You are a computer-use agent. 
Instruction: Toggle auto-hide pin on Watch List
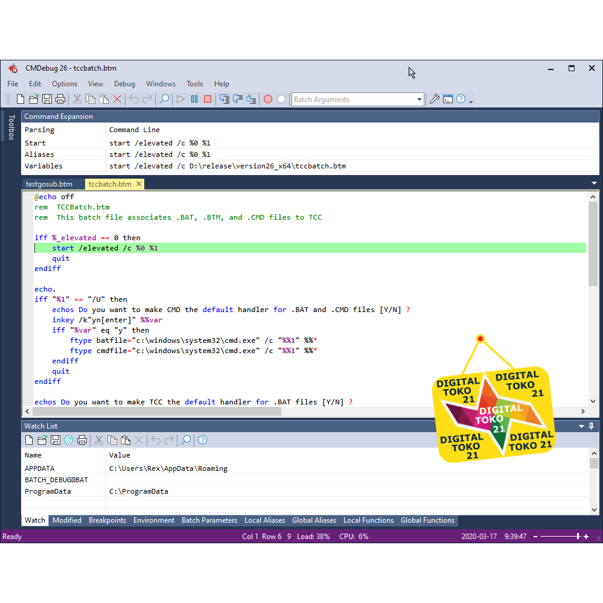[x=592, y=426]
